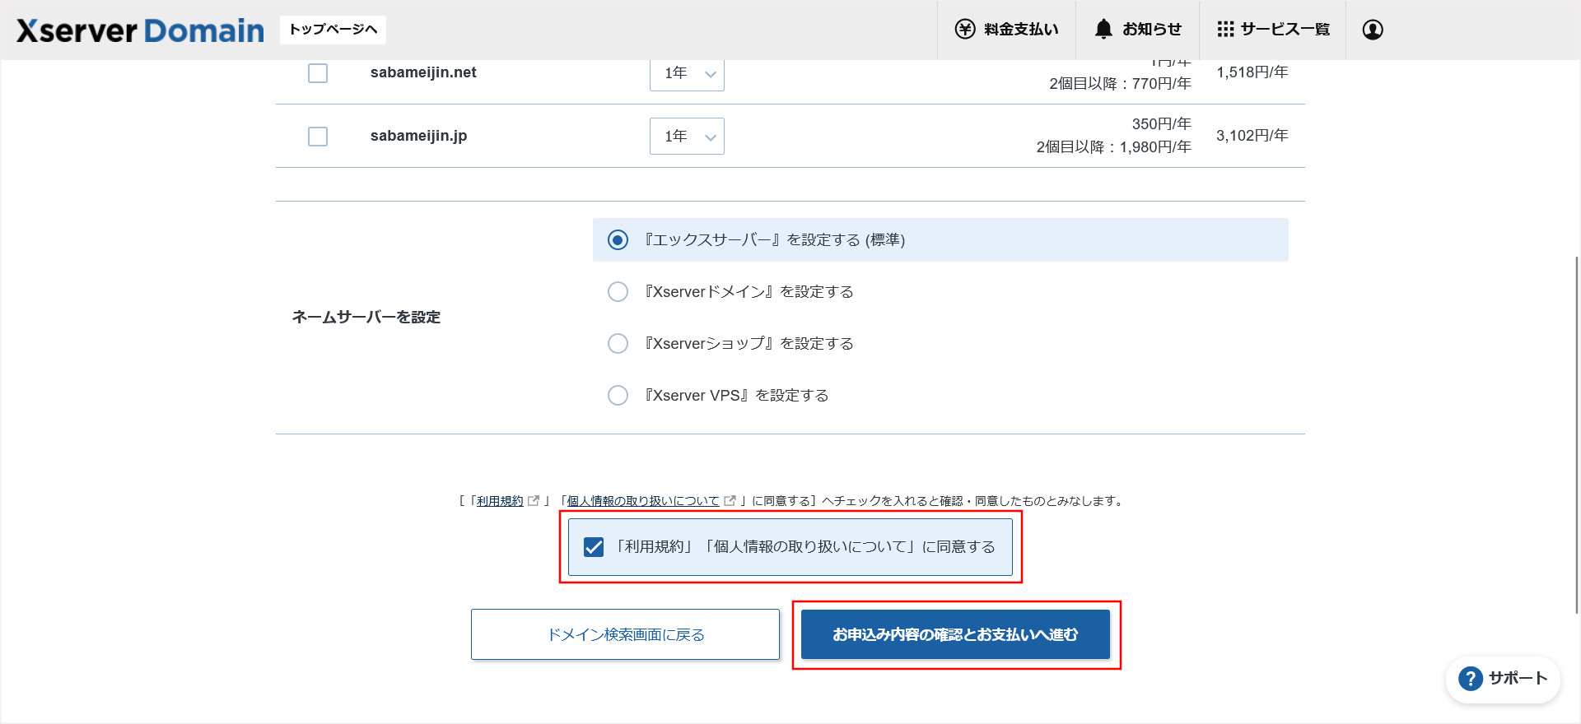Open サービス一覧 menu
The width and height of the screenshot is (1581, 724).
coord(1273,30)
